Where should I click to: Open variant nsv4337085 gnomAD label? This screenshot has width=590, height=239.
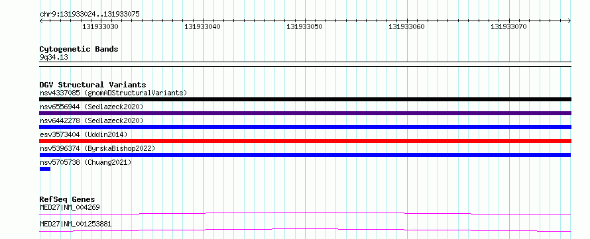point(113,93)
